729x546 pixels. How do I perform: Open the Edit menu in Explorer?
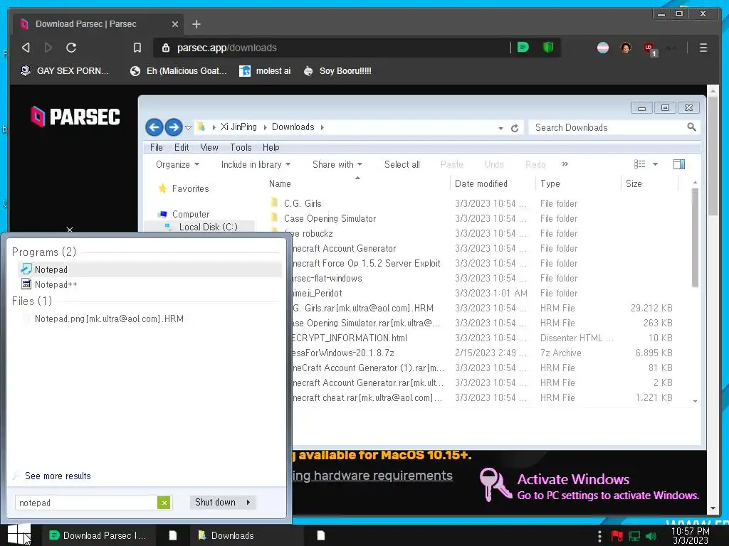tap(182, 148)
